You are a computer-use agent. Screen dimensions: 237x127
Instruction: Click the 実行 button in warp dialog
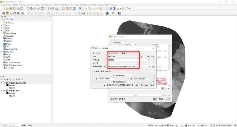click(x=155, y=99)
